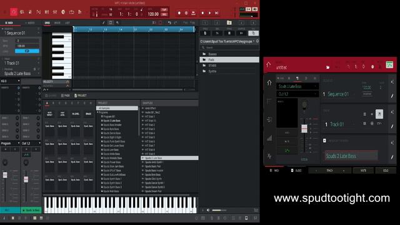This screenshot has width=400, height=225.
Task: Click the Undo arrow icon
Action: (x=169, y=22)
